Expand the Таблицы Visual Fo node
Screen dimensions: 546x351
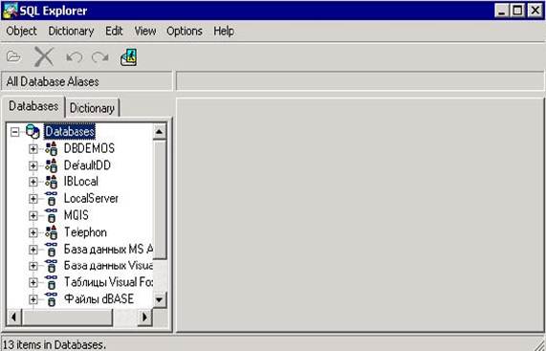[x=33, y=283]
